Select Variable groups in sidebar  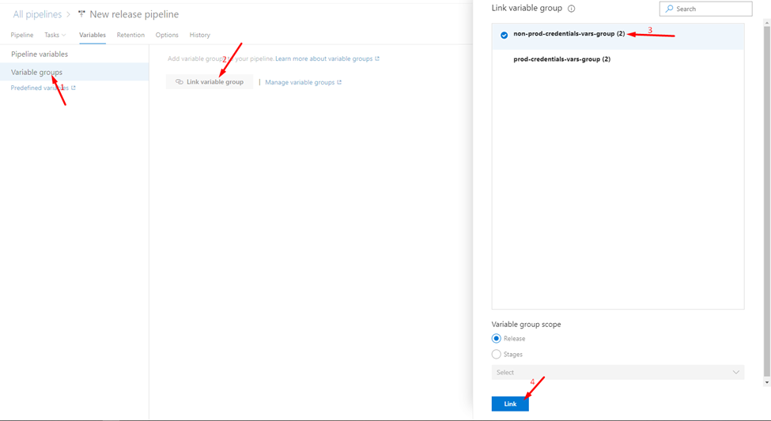coord(74,72)
